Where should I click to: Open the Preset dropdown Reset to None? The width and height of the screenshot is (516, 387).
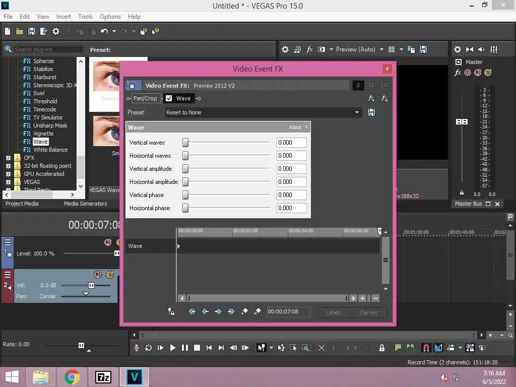pyautogui.click(x=263, y=112)
